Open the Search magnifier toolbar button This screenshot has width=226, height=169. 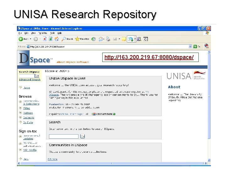click(x=67, y=39)
